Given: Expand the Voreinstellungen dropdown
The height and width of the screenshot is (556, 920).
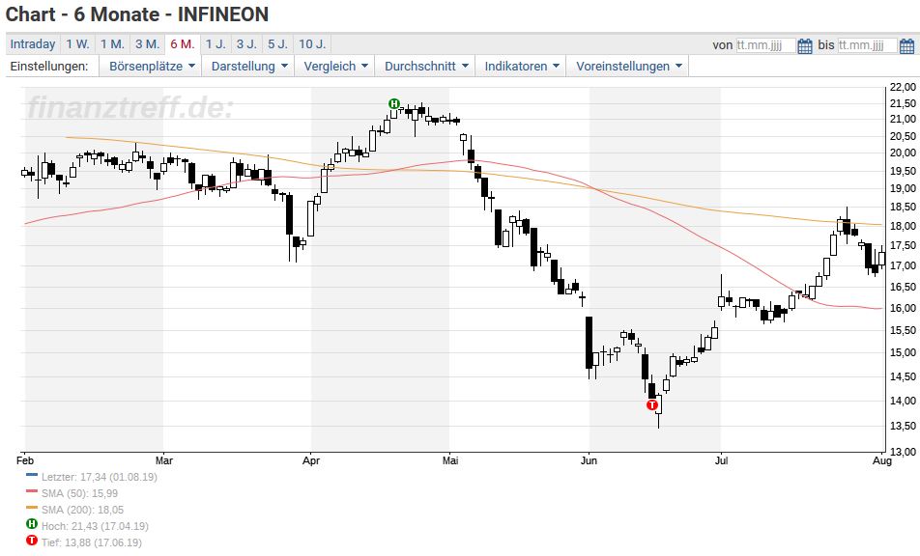Looking at the screenshot, I should (628, 67).
